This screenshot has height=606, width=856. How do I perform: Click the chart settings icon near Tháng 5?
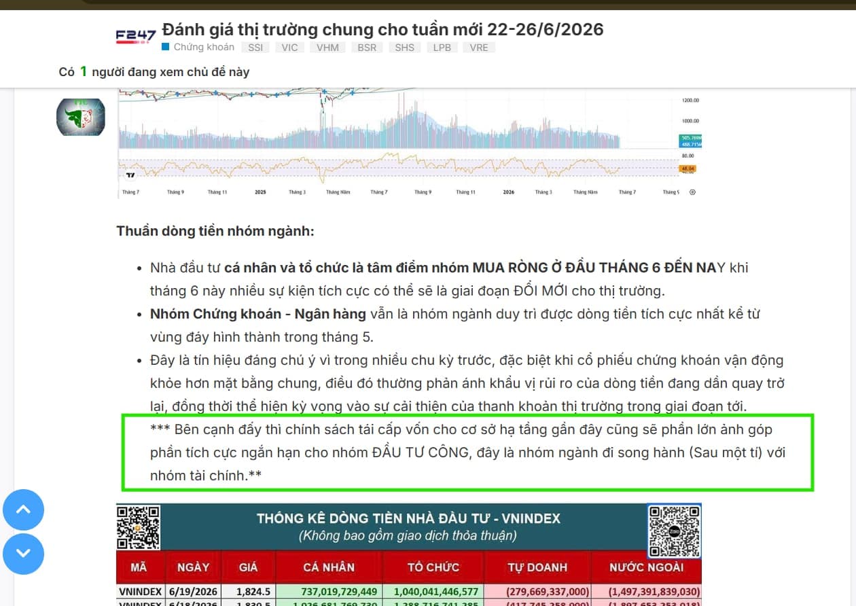point(692,192)
